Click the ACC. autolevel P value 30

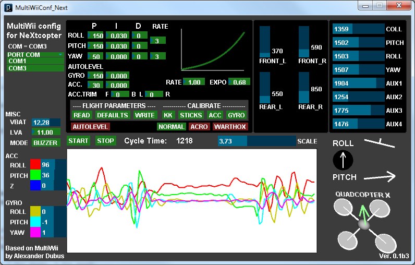pos(95,85)
